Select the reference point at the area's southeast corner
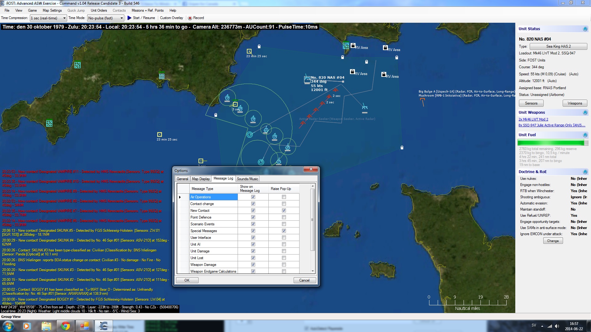Viewport: 591px width, 332px height. [x=402, y=148]
